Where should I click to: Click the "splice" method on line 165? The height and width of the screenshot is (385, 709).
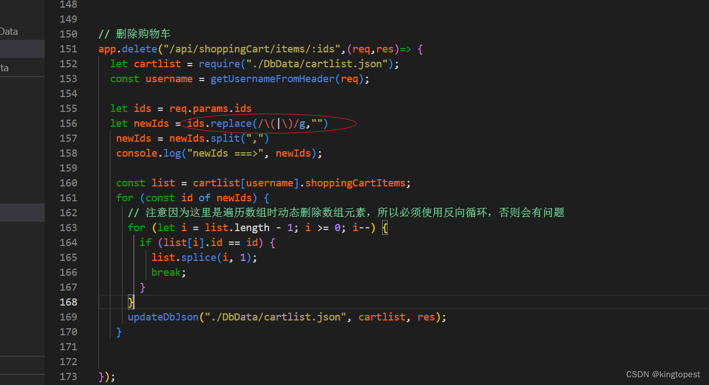[199, 258]
